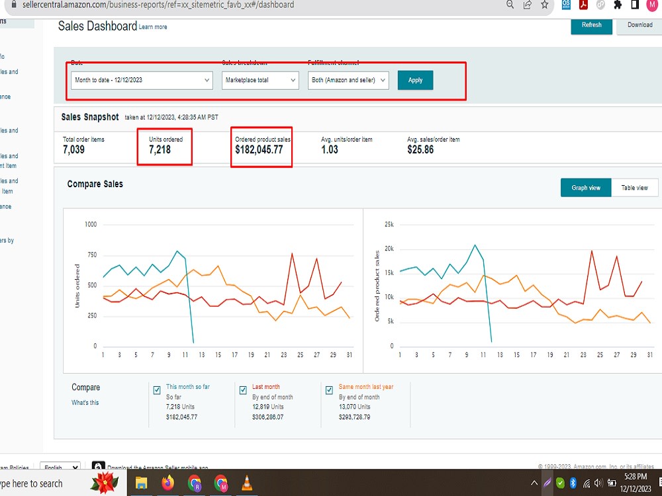Click the Ordered product sales $182,045.77

point(259,149)
